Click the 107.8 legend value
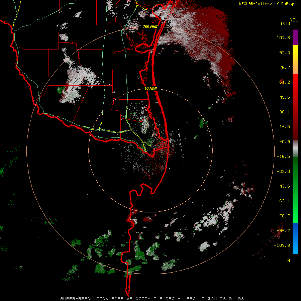The height and width of the screenshot is (301, 301). [x=283, y=37]
